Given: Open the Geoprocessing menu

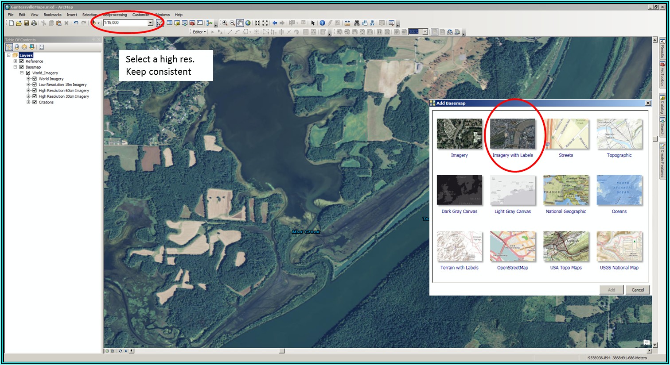Looking at the screenshot, I should [115, 15].
